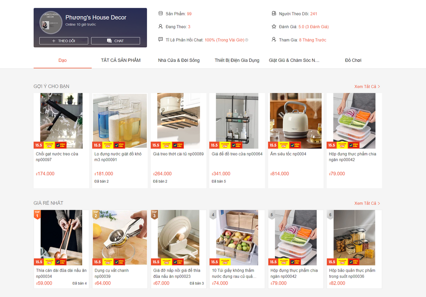Screen dimensions: 426x297
Task: Open Chổi gạt nước treo cửa np00097 product
Action: coord(57,157)
